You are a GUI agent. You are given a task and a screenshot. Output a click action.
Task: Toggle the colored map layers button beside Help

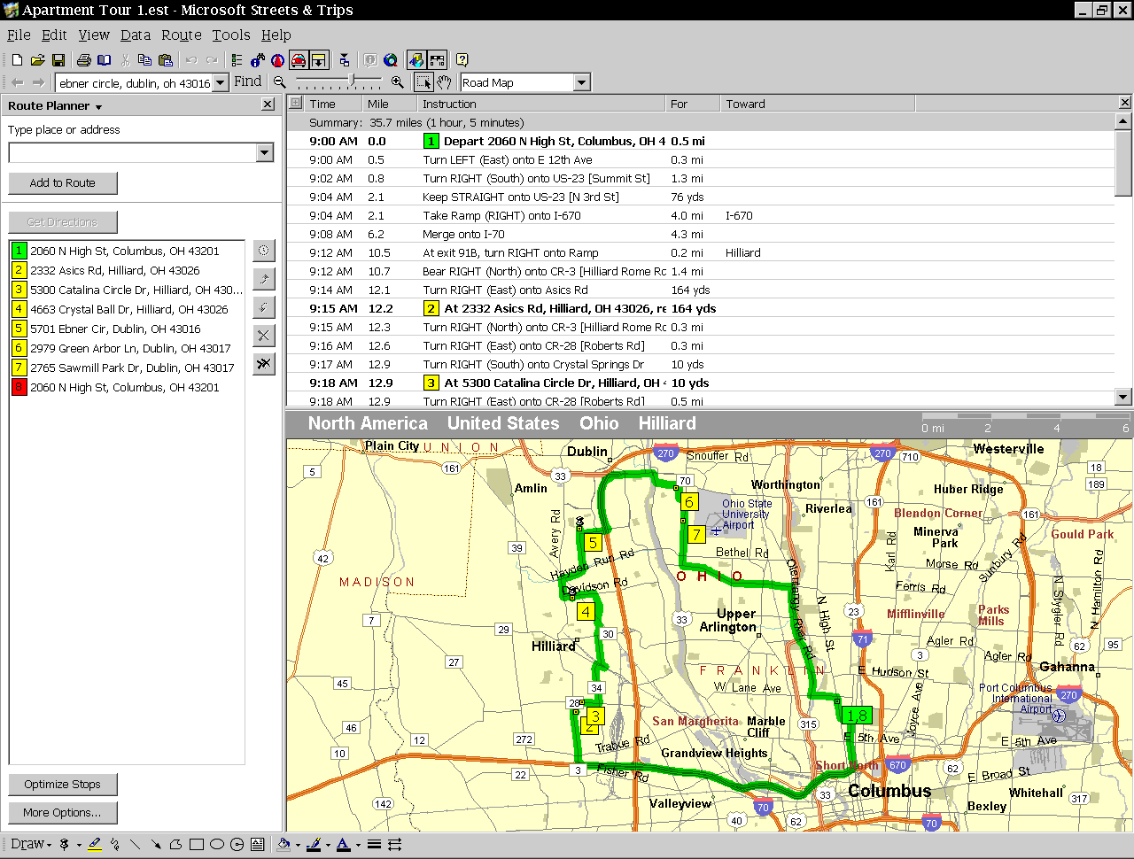click(416, 60)
